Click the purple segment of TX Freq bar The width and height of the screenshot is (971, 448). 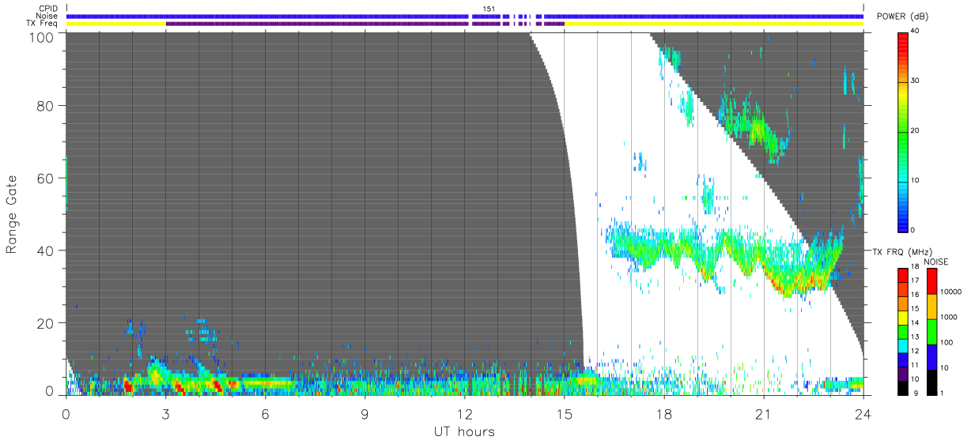pos(365,23)
